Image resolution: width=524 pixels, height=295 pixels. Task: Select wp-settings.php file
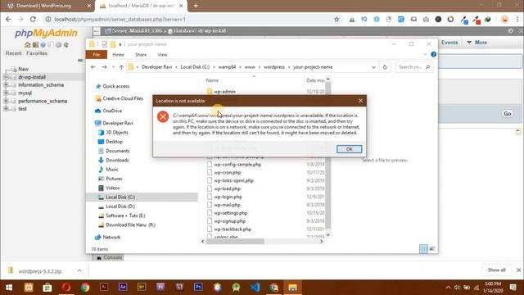pos(231,213)
